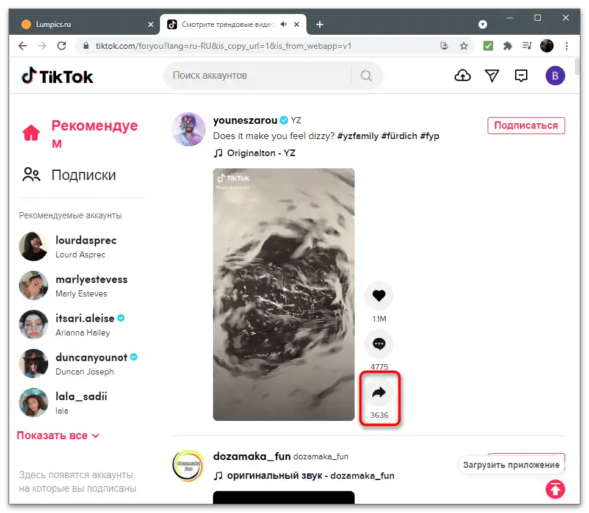Mute the tab via speaker icon
The height and width of the screenshot is (513, 589).
(284, 24)
